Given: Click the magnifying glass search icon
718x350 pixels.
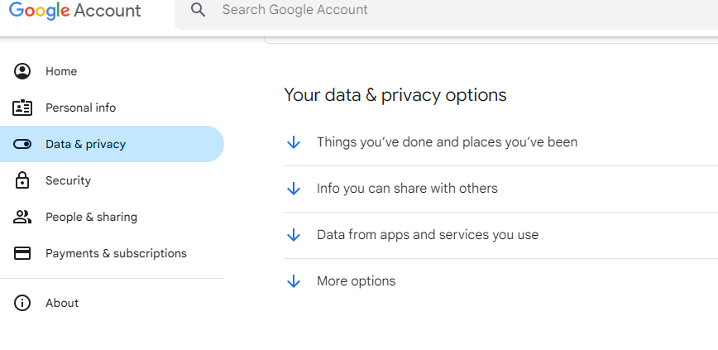Looking at the screenshot, I should point(198,10).
